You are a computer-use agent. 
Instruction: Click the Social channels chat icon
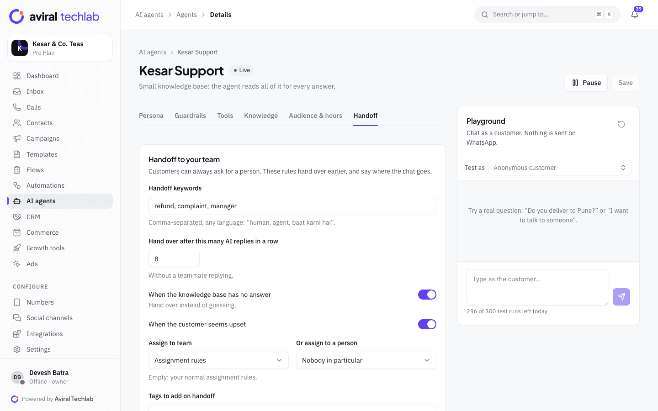coord(17,318)
